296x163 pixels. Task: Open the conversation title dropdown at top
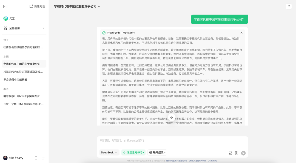[77, 6]
